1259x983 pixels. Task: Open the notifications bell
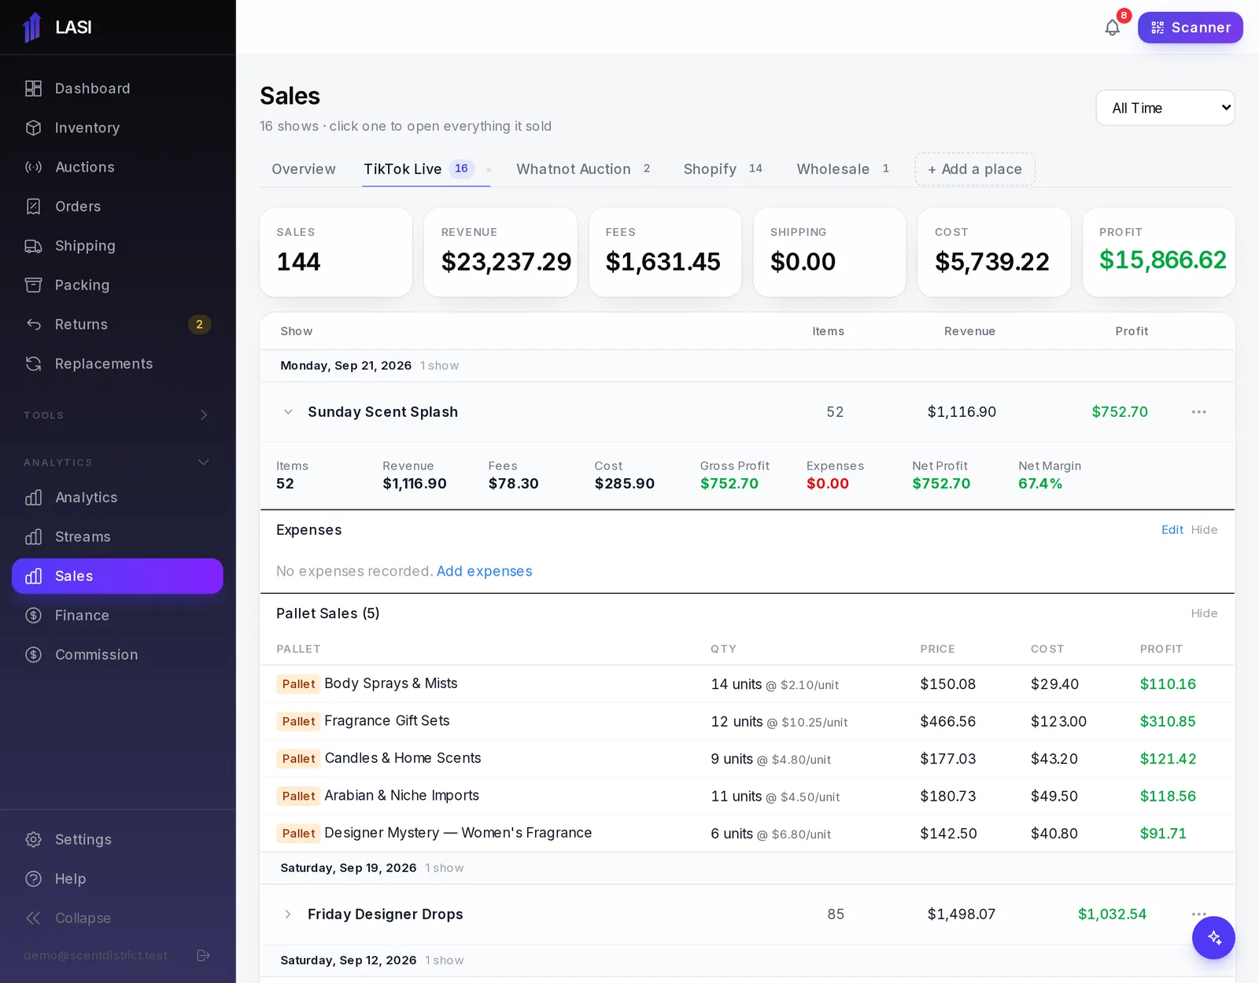[x=1112, y=28]
